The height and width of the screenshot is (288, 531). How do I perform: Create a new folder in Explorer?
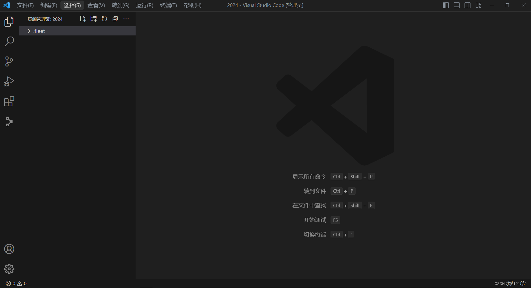(93, 19)
